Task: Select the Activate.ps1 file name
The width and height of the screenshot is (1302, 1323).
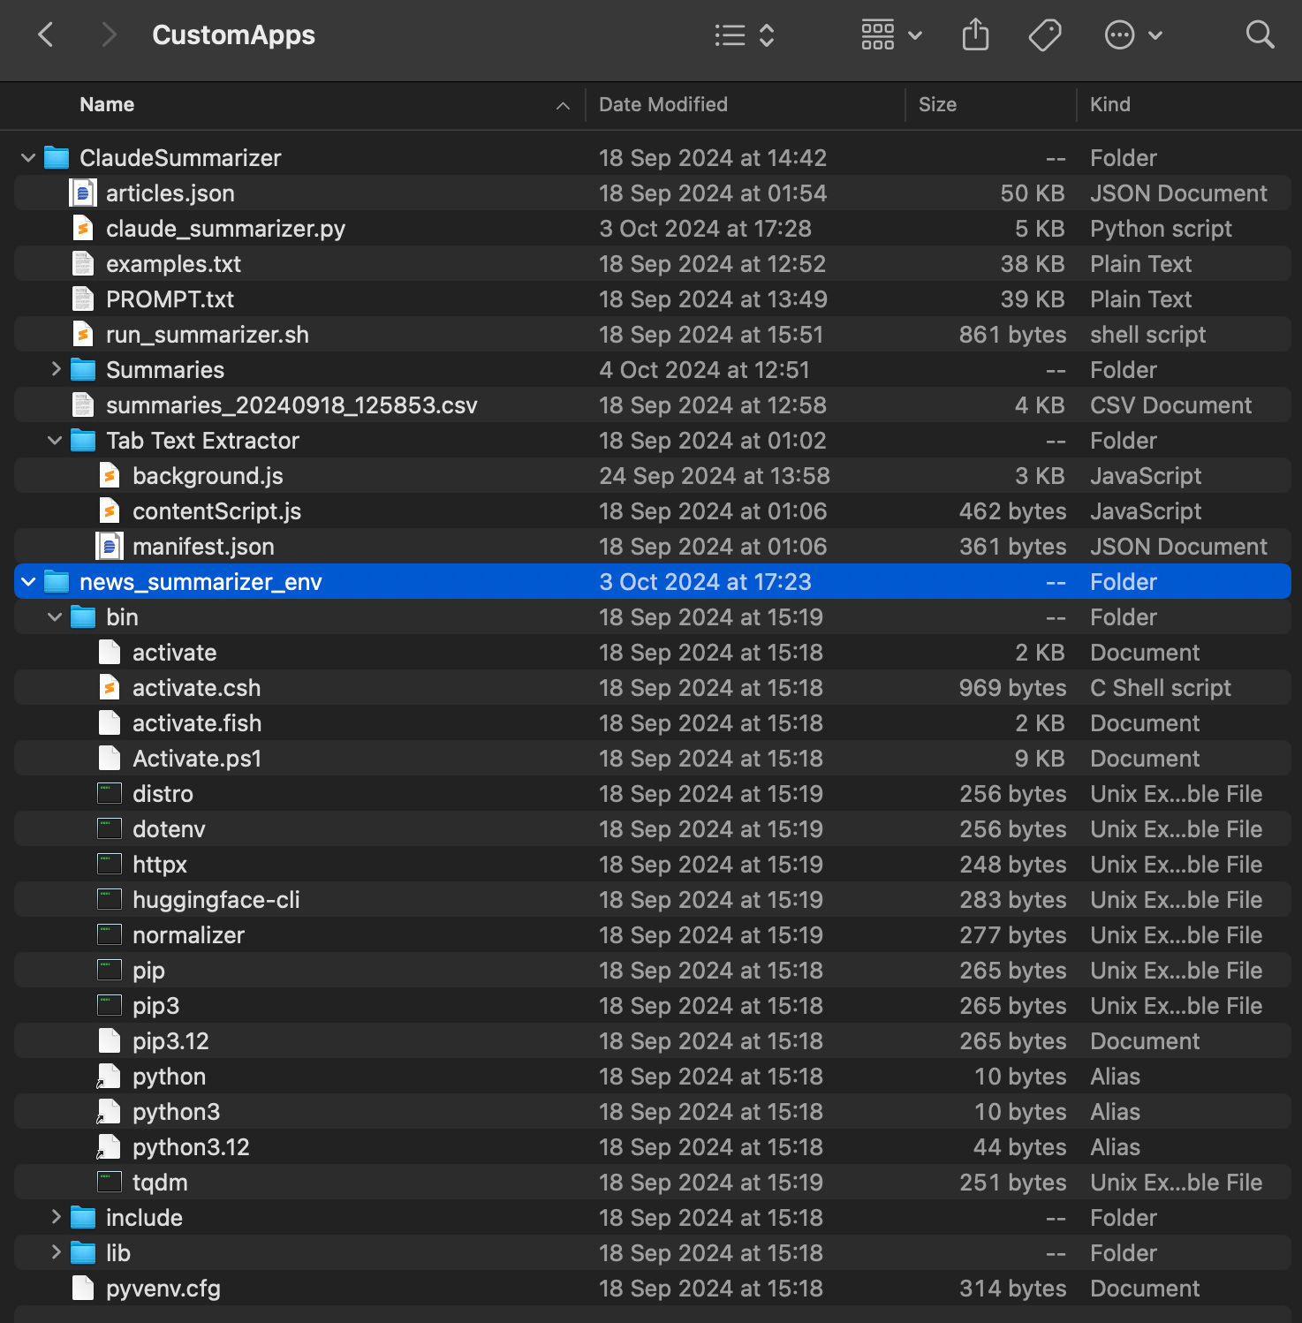Action: [197, 759]
